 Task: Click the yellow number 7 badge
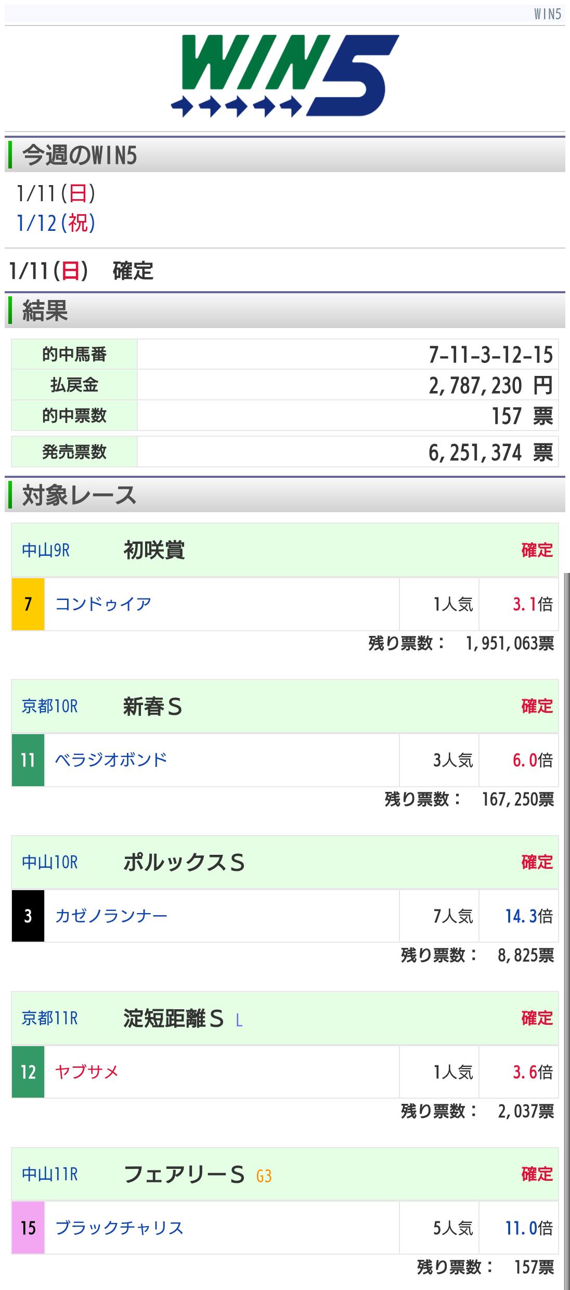tap(28, 604)
